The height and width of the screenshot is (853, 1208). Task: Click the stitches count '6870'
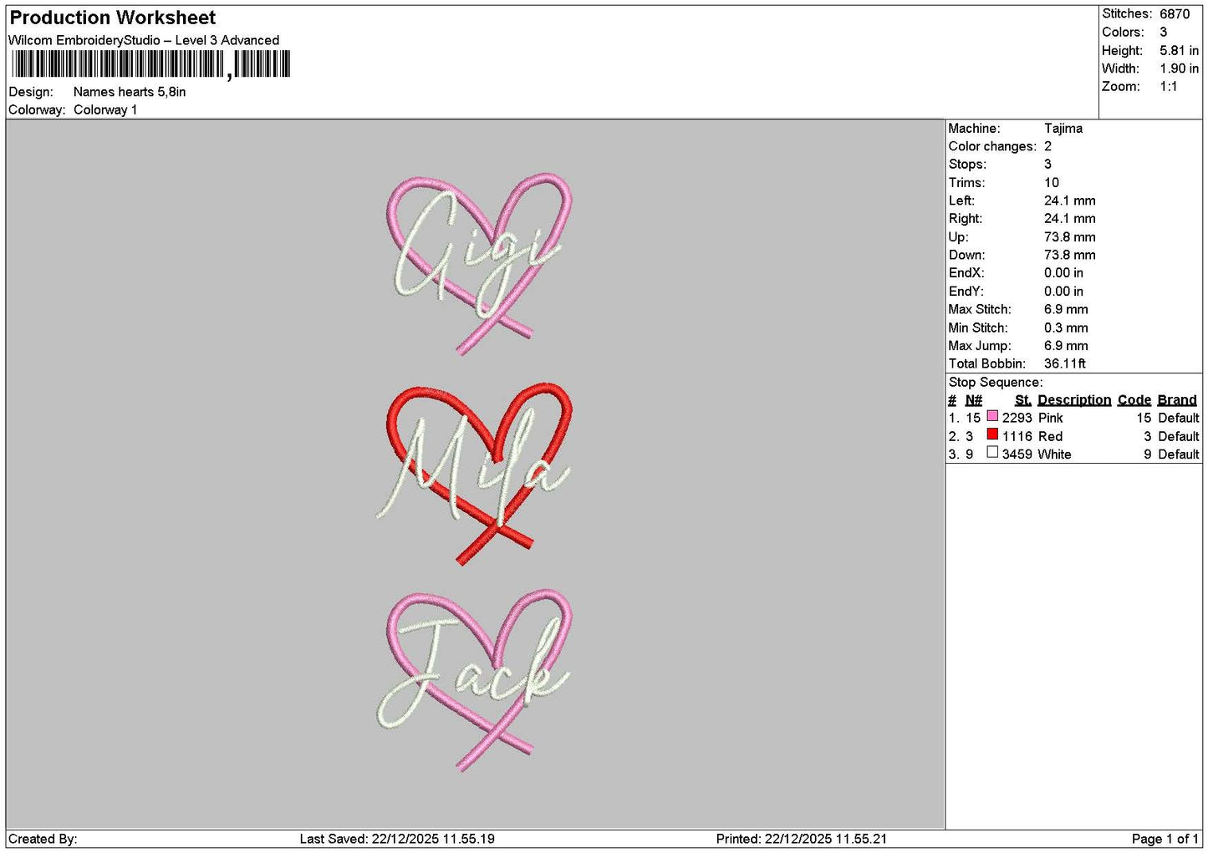(1175, 14)
